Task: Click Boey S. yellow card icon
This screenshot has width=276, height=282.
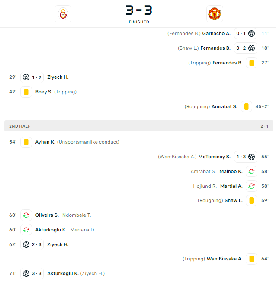Action: click(26, 92)
